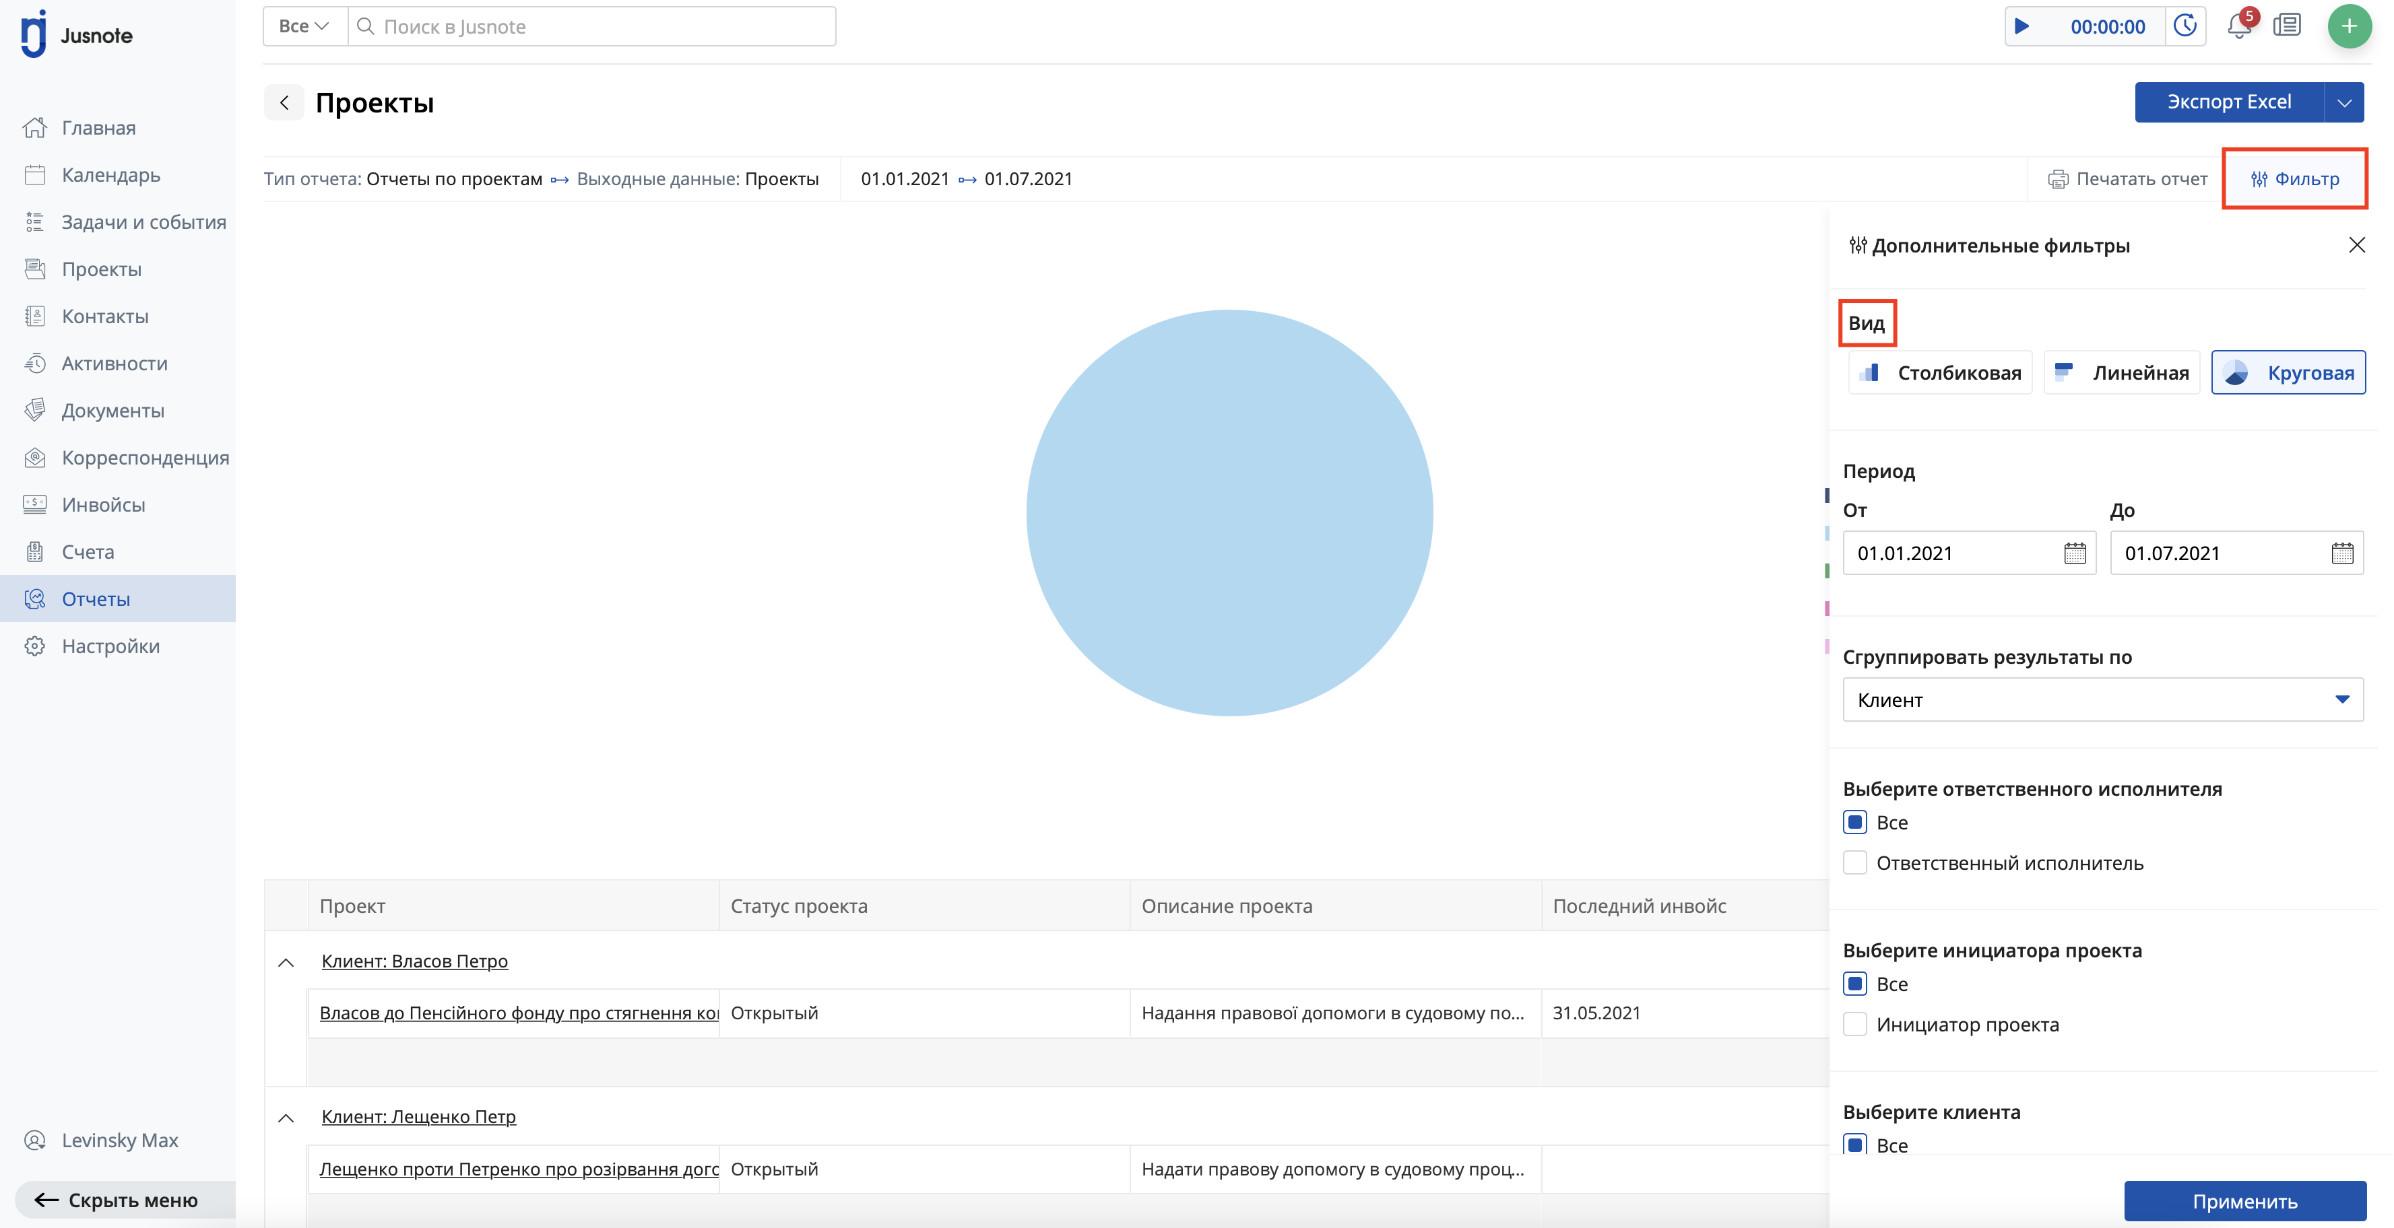Open the news feed icon

2286,26
